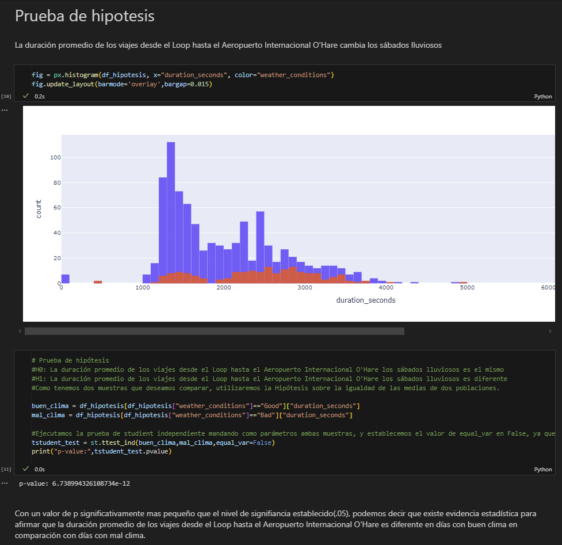Open output actions menu for the p-value output

(5, 483)
